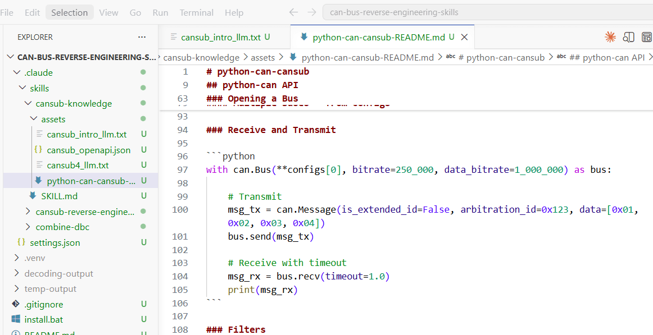Click the command center search box
653x335 pixels.
[x=488, y=12]
